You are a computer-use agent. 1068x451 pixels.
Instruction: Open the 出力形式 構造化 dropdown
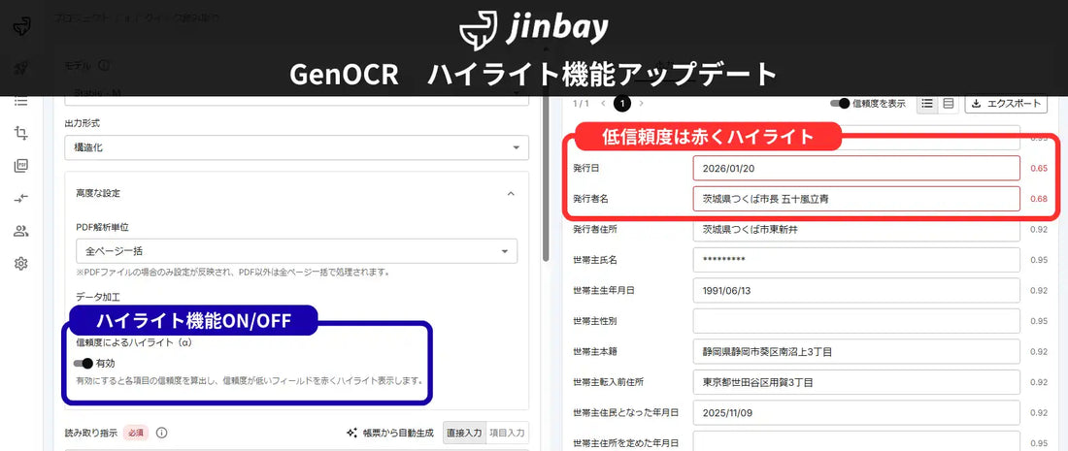[297, 147]
